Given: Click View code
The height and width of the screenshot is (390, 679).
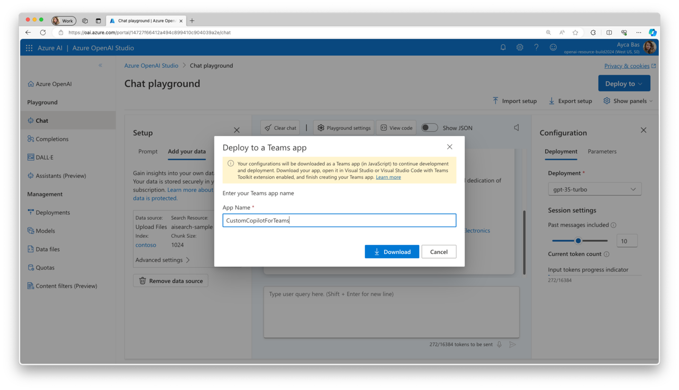Looking at the screenshot, I should 396,128.
